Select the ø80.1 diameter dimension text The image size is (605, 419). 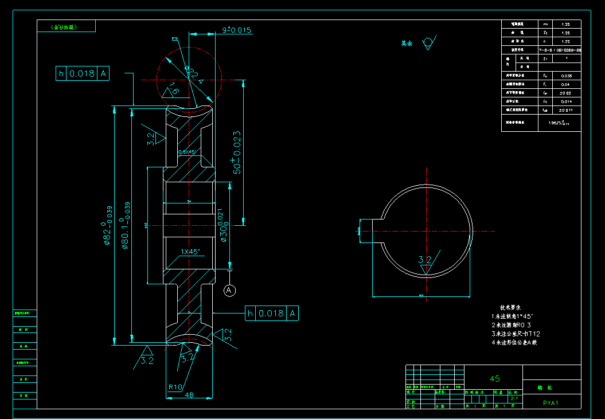click(126, 226)
